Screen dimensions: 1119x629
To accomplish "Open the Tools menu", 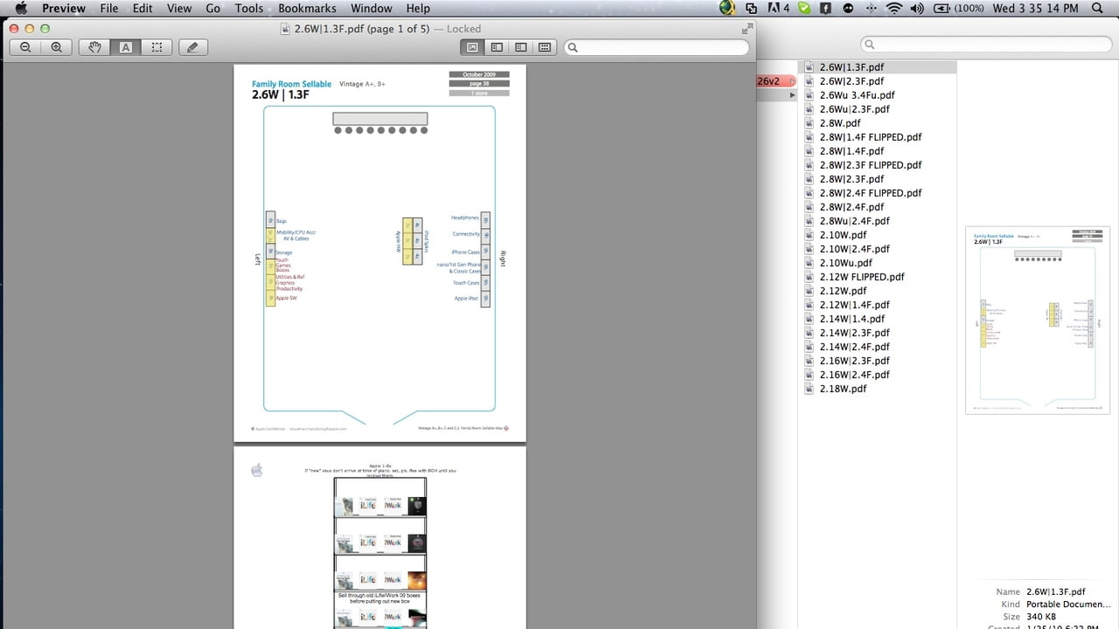I will click(x=248, y=8).
